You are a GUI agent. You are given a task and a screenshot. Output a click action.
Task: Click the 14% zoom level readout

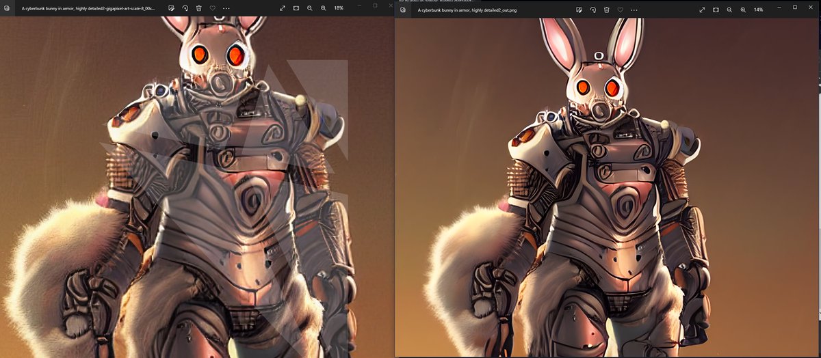coord(758,10)
